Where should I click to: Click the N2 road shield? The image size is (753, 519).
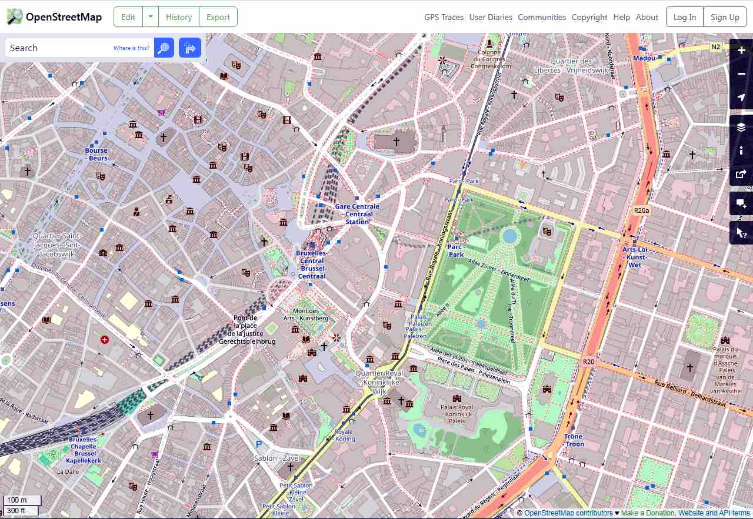pos(715,46)
